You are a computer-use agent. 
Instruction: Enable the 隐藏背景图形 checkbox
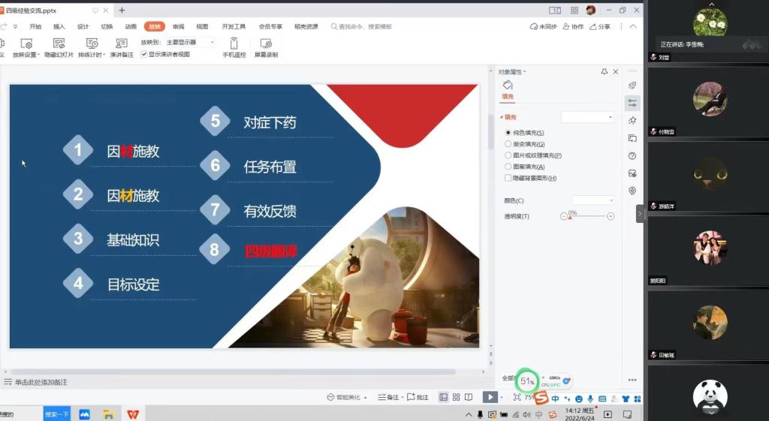click(508, 178)
